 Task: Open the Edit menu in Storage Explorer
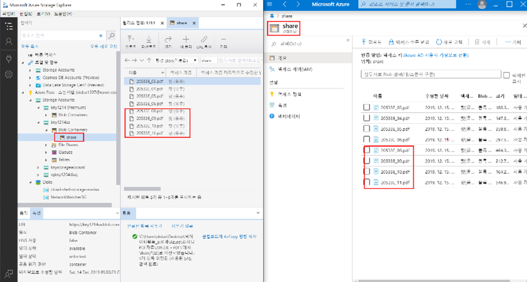(26, 14)
